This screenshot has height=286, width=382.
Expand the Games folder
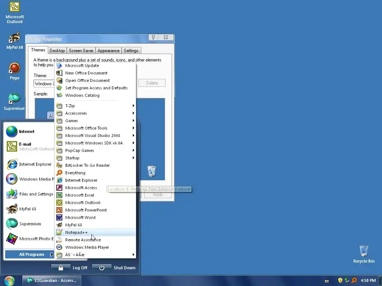(x=95, y=121)
